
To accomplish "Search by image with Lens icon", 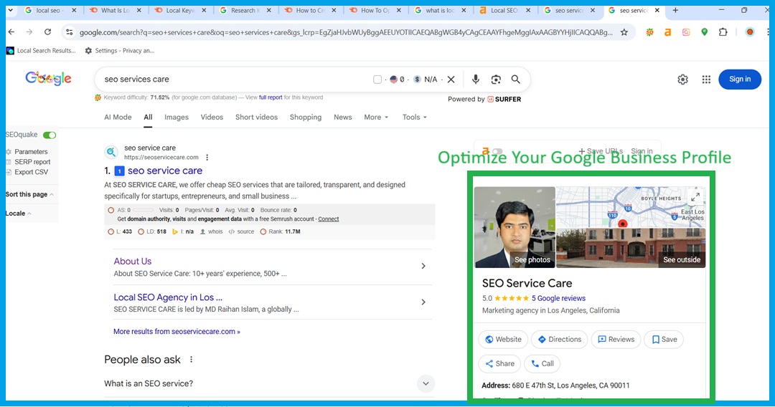I will click(496, 80).
